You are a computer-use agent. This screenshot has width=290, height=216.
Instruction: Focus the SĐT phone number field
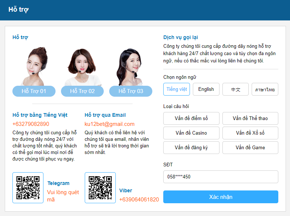coord(221,177)
